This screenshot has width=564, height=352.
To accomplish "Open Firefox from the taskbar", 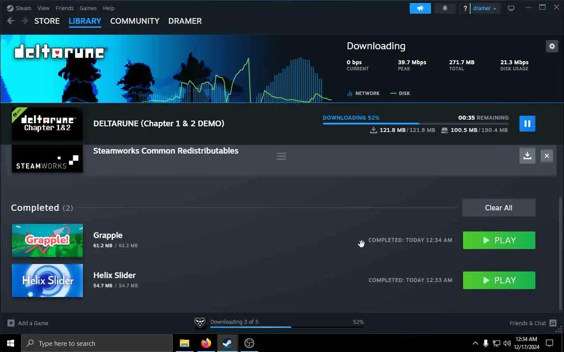I will (x=206, y=343).
